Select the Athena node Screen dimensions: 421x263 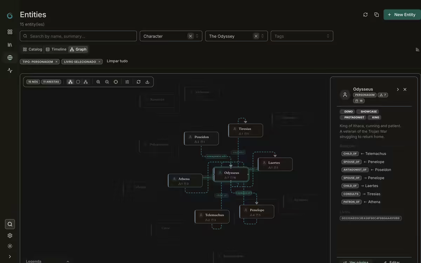tap(185, 181)
